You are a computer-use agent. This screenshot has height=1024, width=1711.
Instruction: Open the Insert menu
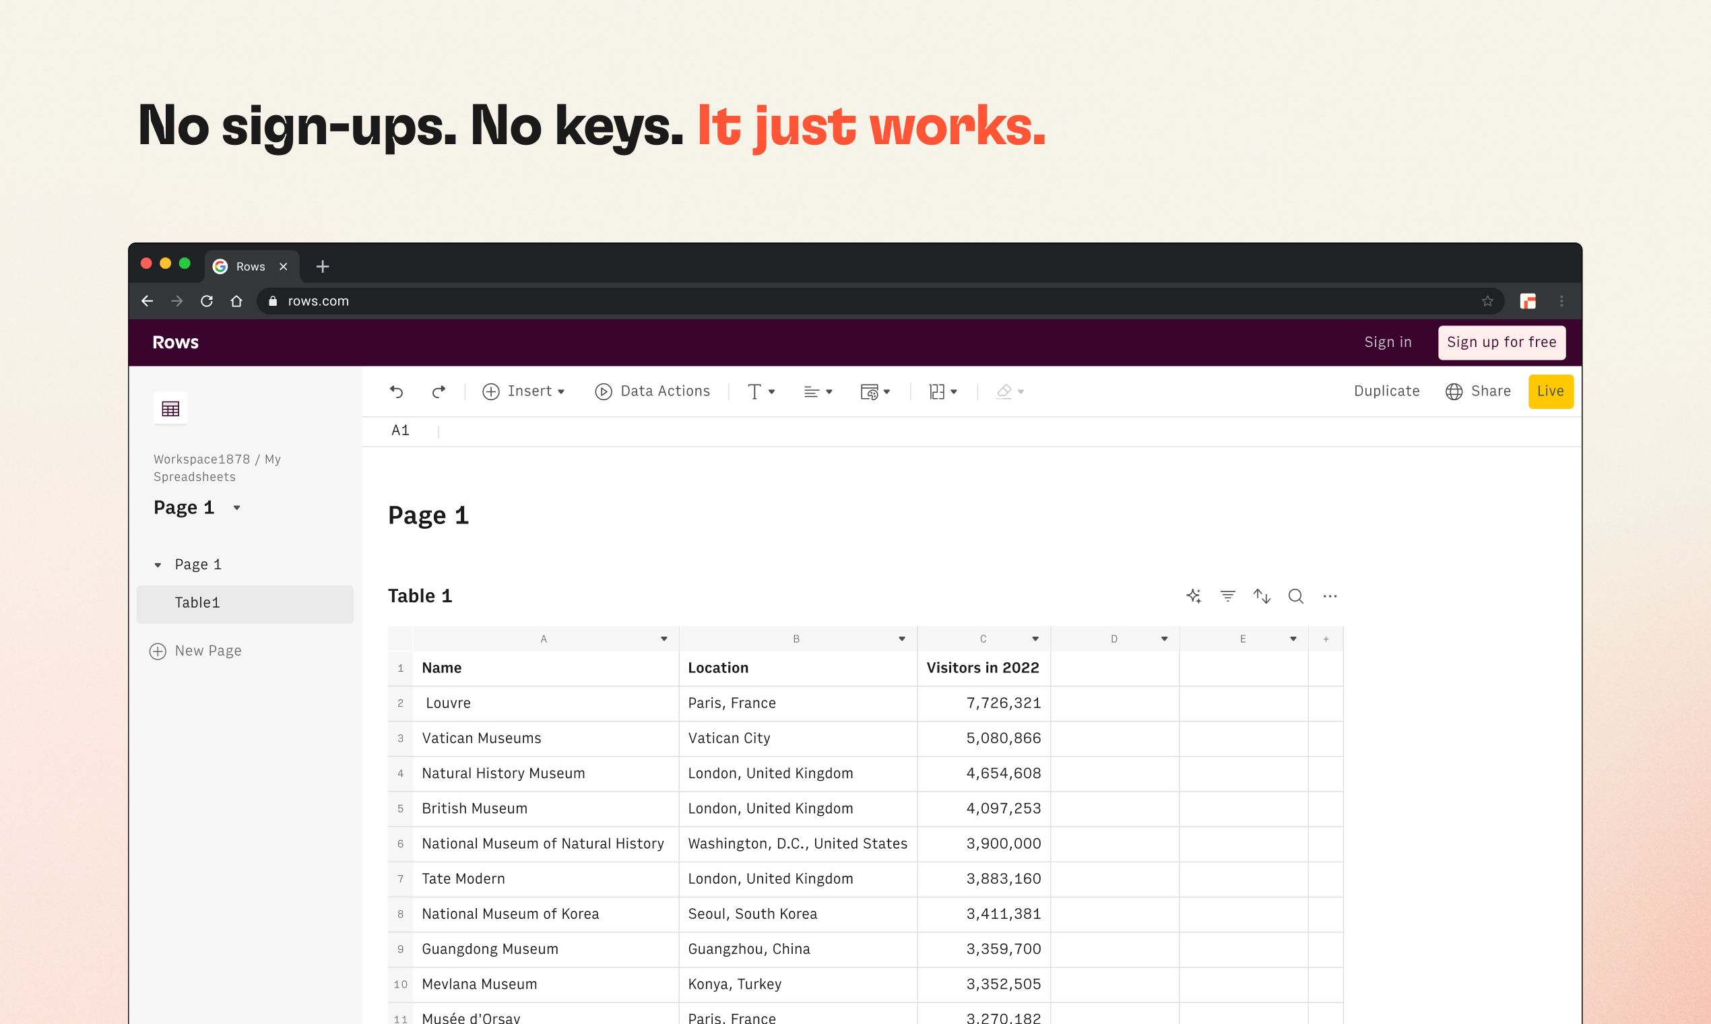[523, 391]
